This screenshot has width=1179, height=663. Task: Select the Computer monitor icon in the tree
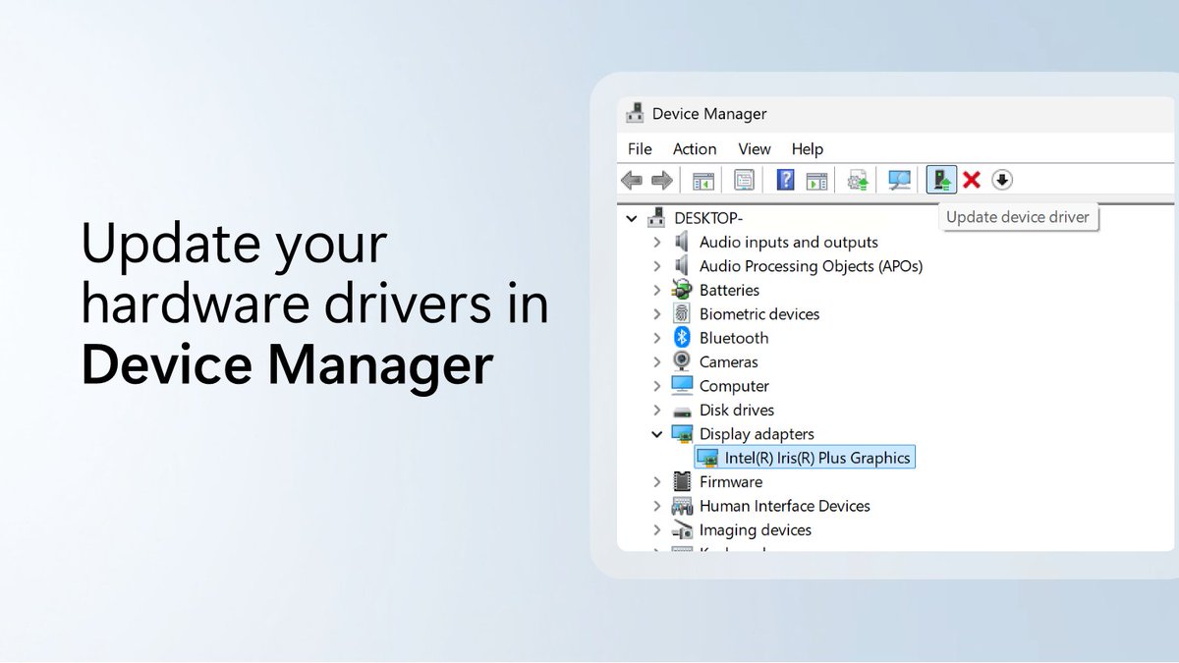pyautogui.click(x=682, y=385)
